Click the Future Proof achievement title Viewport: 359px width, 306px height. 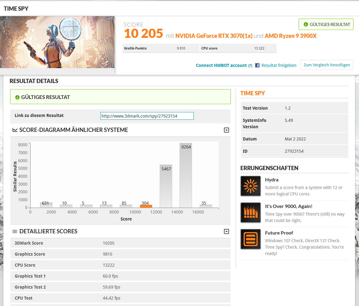pos(279,233)
